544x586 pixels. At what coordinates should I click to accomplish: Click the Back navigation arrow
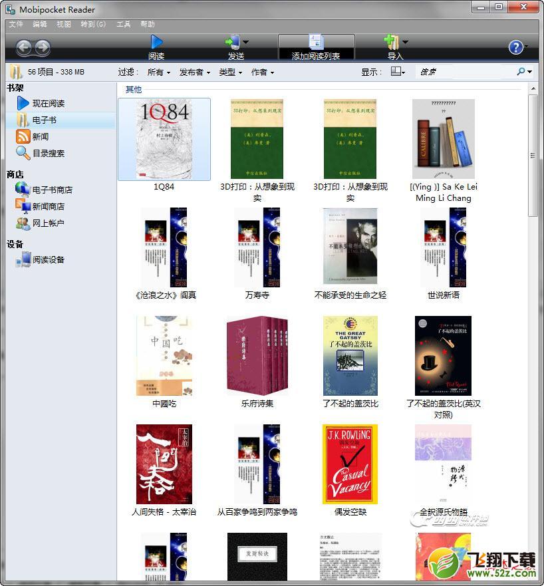(24, 47)
